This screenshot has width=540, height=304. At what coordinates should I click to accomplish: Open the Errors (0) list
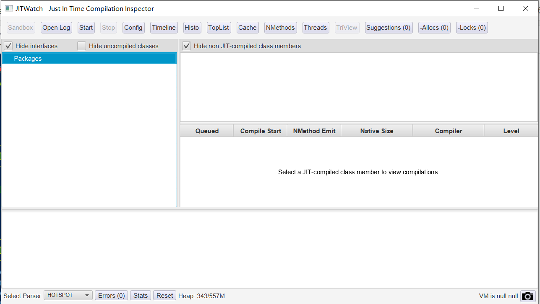coord(111,296)
